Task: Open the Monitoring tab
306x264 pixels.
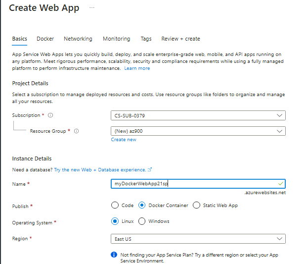Action: click(116, 39)
